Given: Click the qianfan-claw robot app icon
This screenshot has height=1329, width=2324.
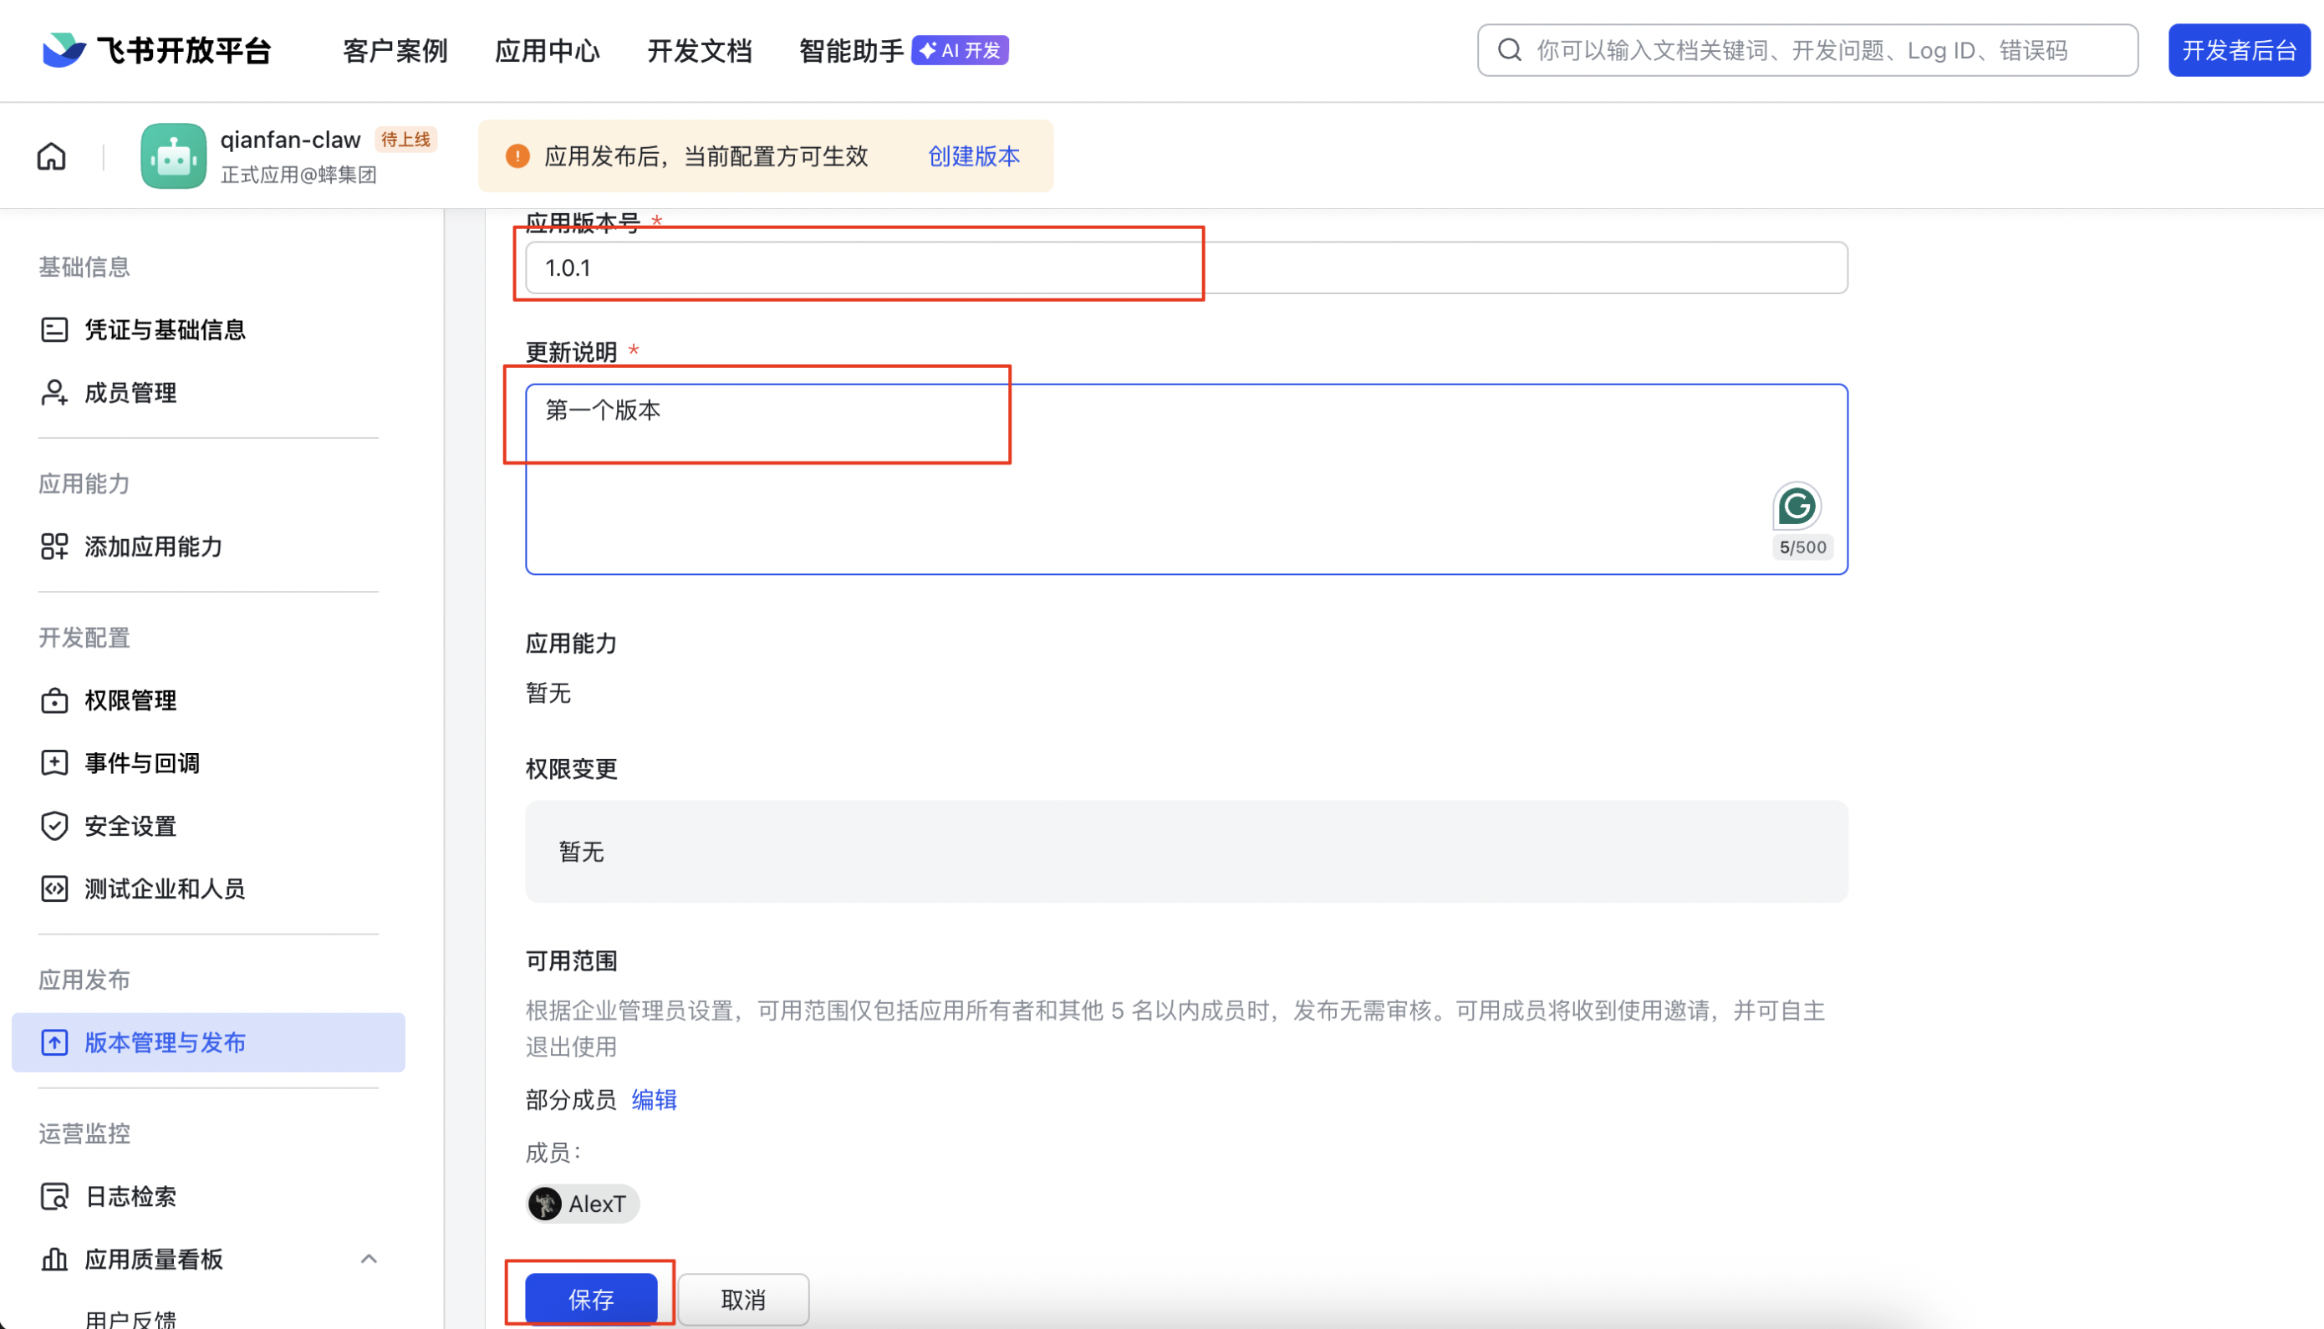Looking at the screenshot, I should (x=172, y=156).
